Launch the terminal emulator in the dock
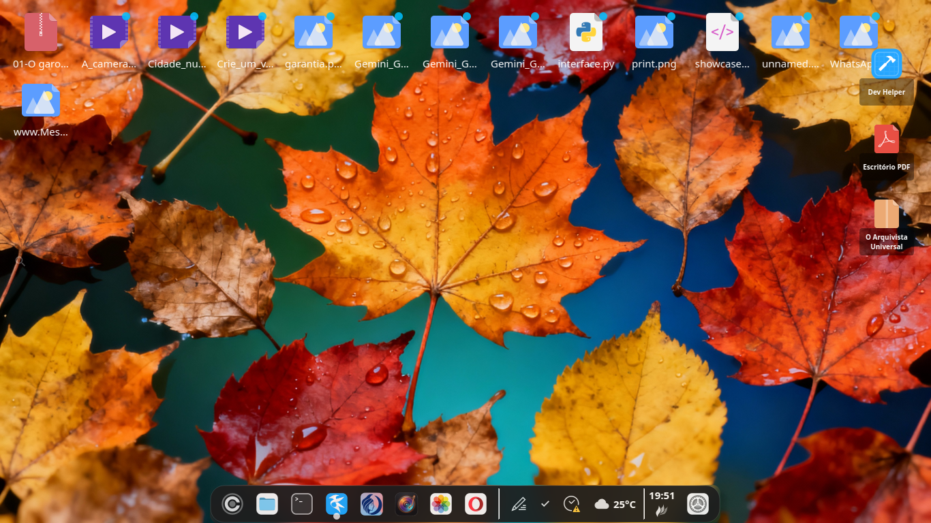Viewport: 931px width, 523px height. 301,504
